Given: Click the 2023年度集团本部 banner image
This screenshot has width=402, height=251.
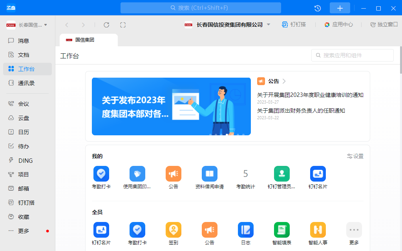Looking at the screenshot, I should pyautogui.click(x=171, y=106).
